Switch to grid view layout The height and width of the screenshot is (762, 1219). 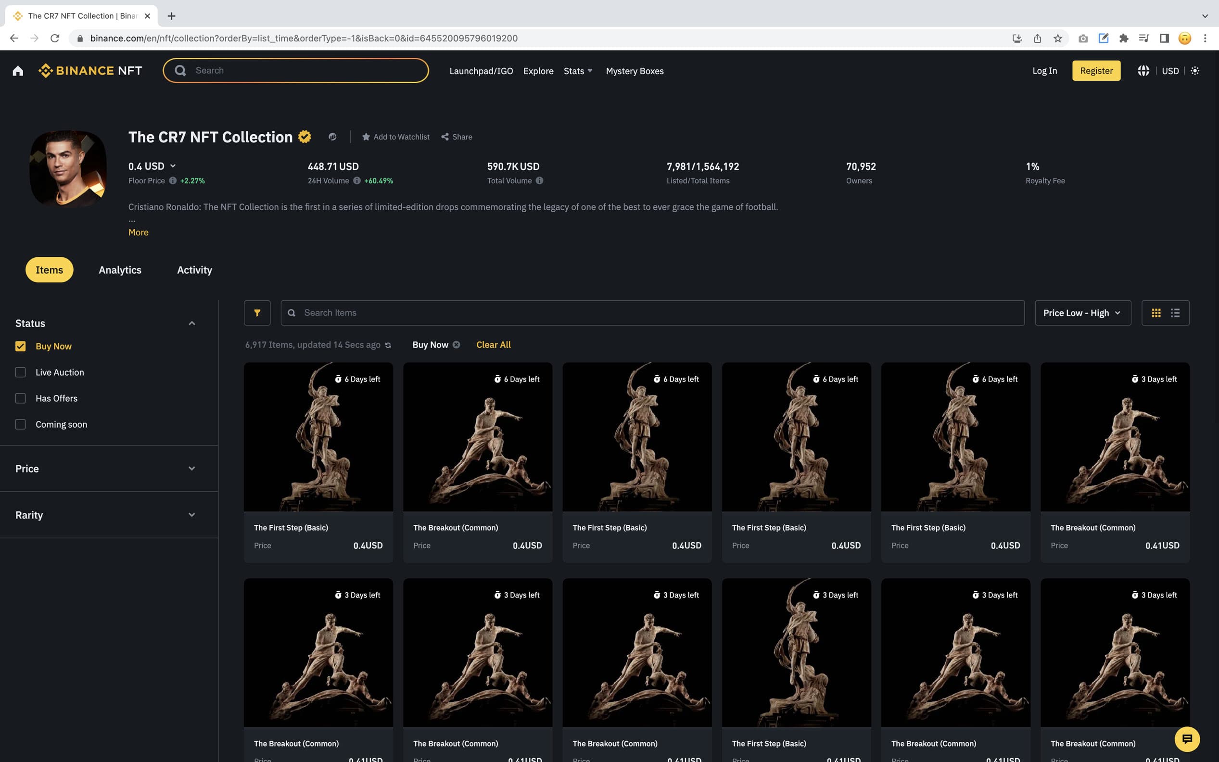coord(1156,313)
